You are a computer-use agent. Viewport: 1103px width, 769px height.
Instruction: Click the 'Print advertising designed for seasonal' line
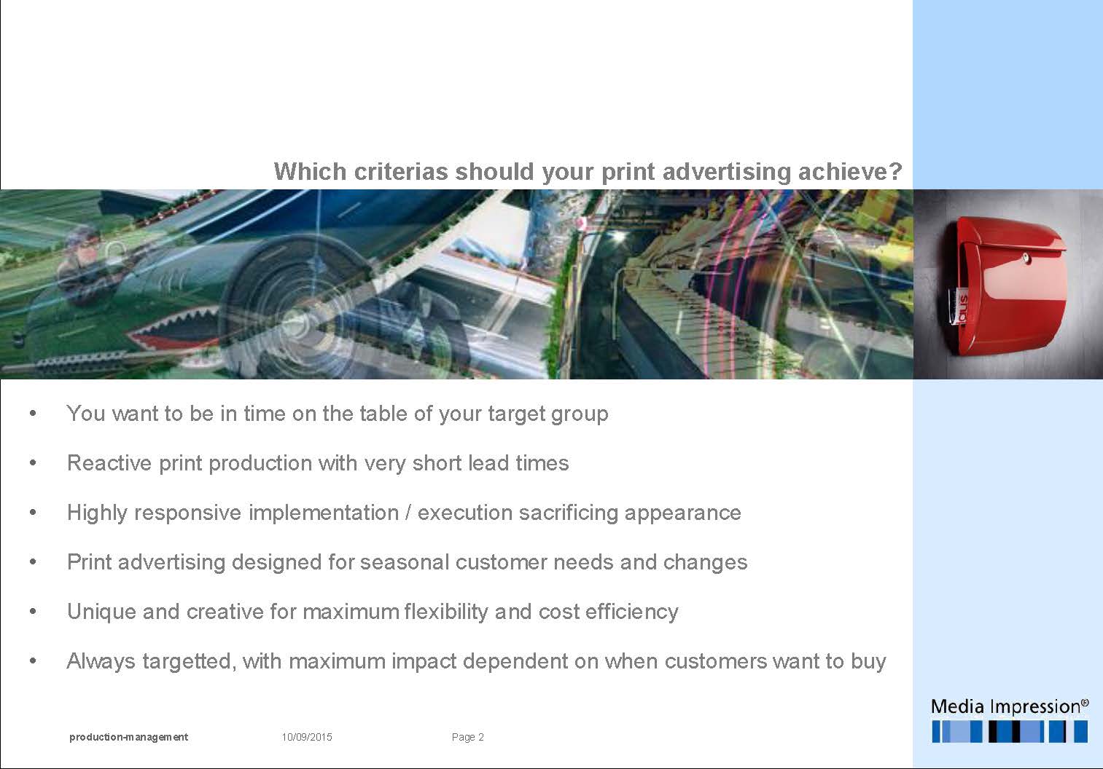point(407,562)
